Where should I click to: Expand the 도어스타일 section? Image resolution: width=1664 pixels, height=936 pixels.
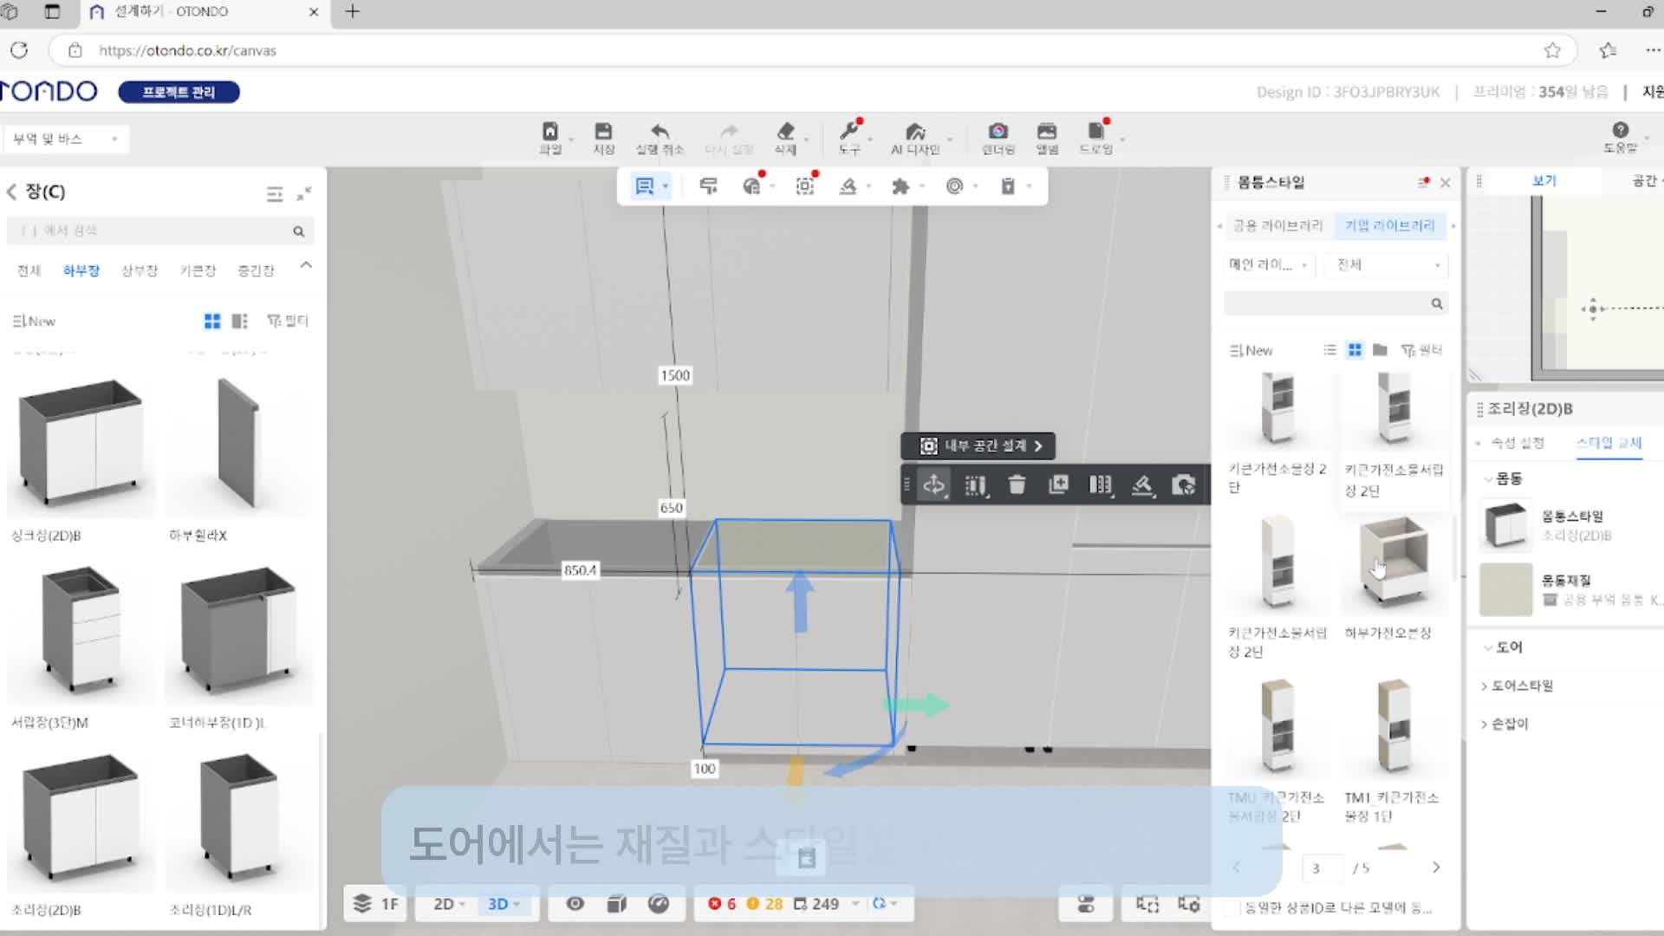1521,686
